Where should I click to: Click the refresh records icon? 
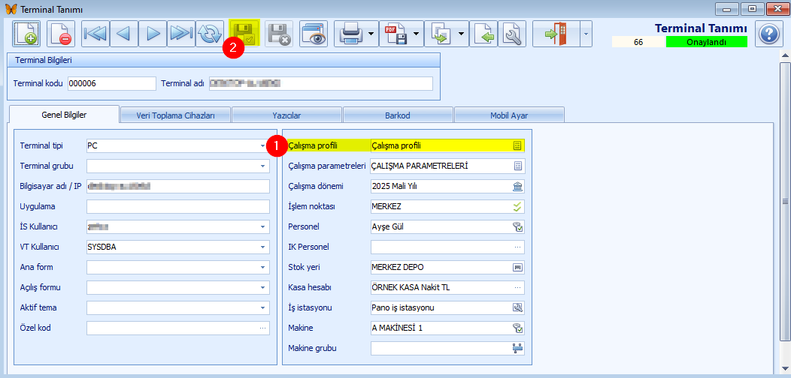tap(210, 34)
